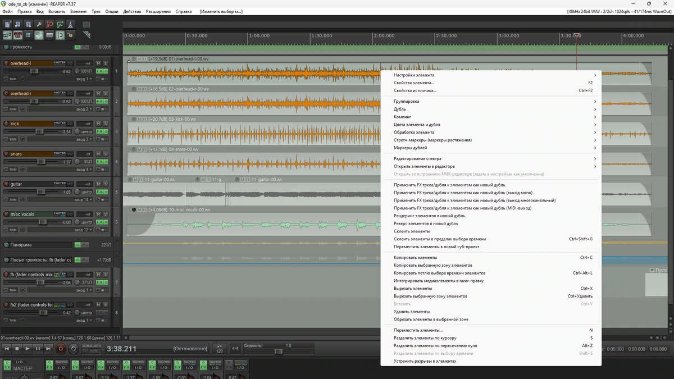Click the 1:00.000 mark on timeline ruler
Viewport: 674px width, 379px height.
point(259,36)
